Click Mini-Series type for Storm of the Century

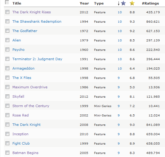coord(103,106)
